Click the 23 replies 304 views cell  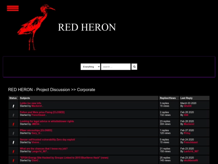coord(169,123)
